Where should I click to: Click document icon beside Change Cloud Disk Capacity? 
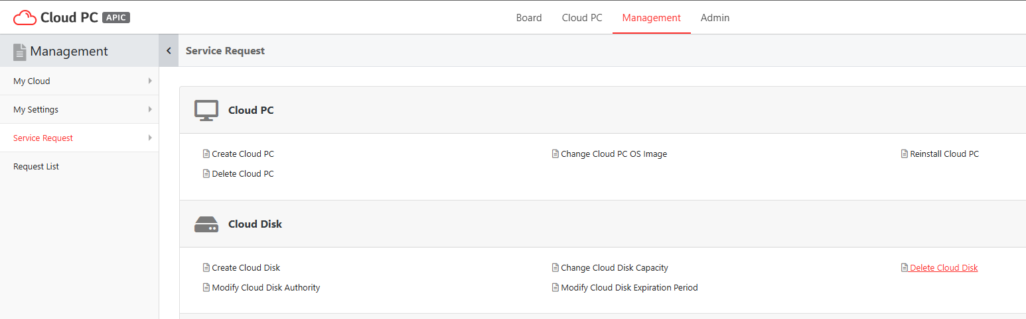[555, 267]
